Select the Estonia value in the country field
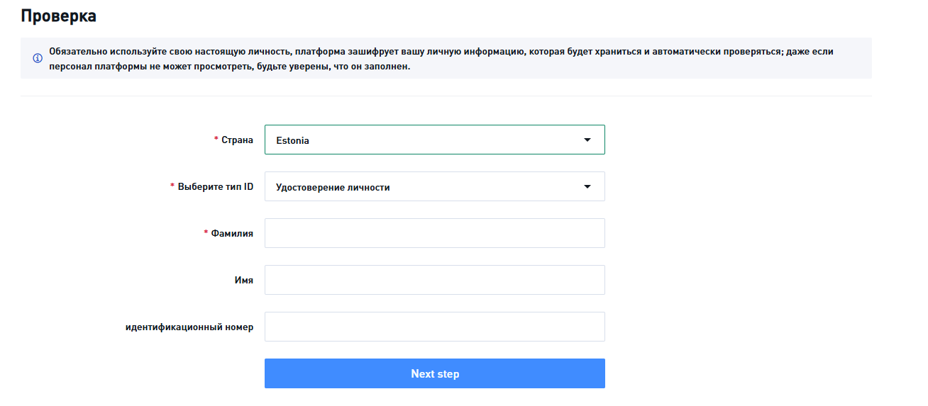The image size is (928, 406). 293,140
